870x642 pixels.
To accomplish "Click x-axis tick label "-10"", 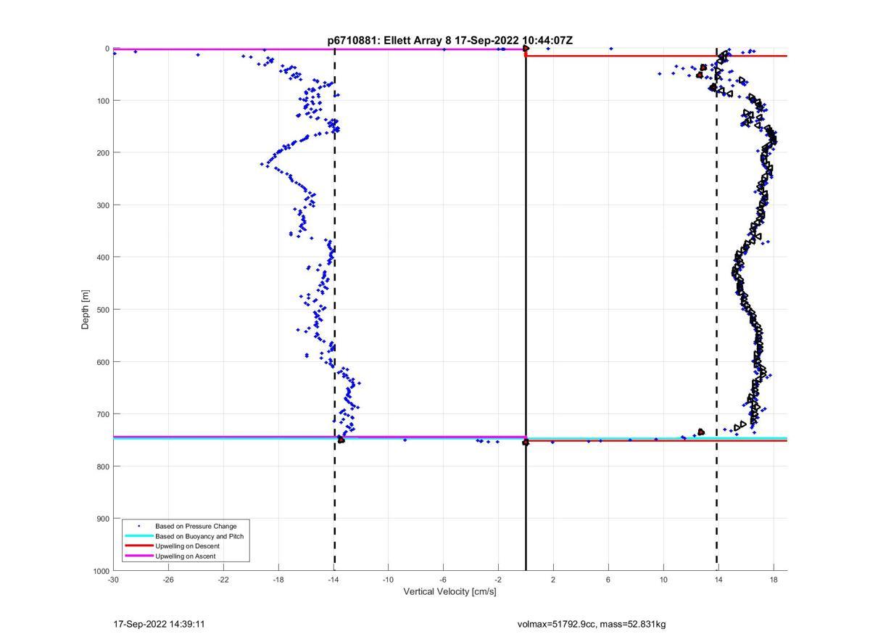I will click(388, 580).
